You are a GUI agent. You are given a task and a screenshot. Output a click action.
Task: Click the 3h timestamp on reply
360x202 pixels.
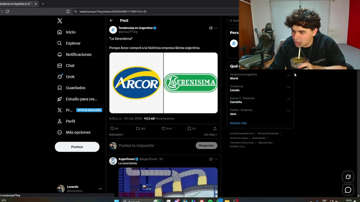click(161, 159)
